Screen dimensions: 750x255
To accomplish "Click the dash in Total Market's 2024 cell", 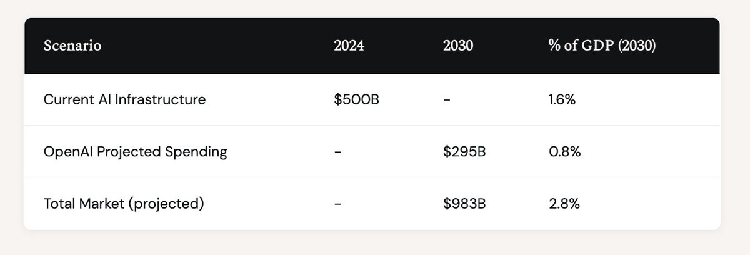I will pos(338,204).
